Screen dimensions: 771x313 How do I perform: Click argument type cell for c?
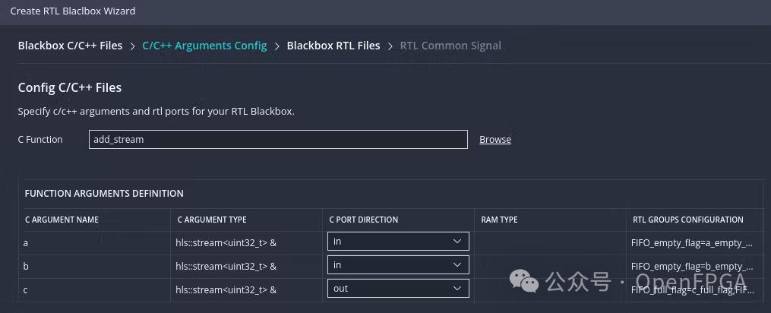tap(226, 289)
